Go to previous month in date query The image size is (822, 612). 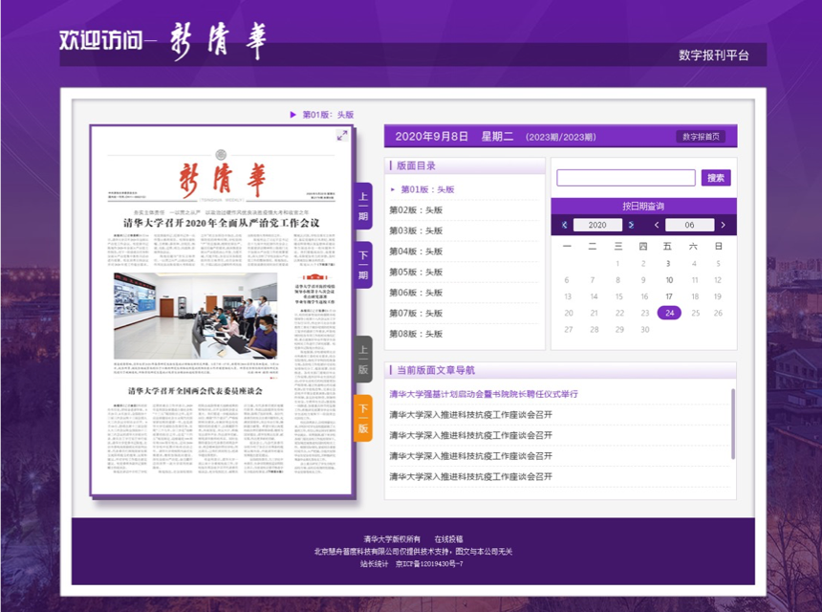coord(657,225)
